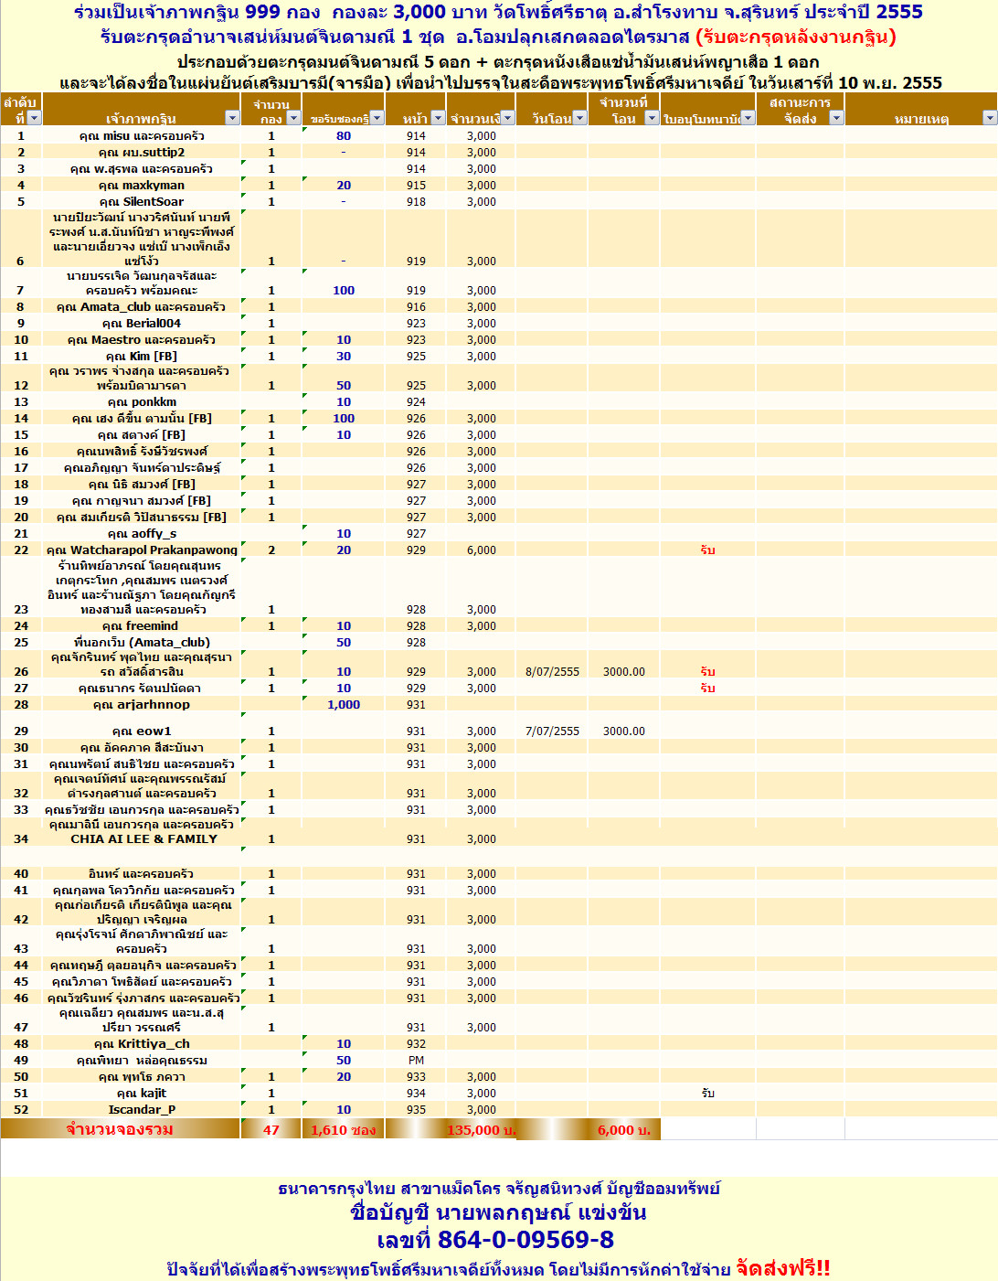Select the cell Iscandar_P

142,1110
